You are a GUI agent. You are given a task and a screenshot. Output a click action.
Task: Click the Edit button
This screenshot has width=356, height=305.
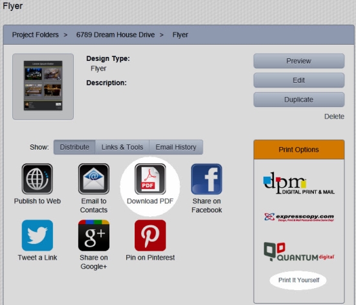point(299,80)
